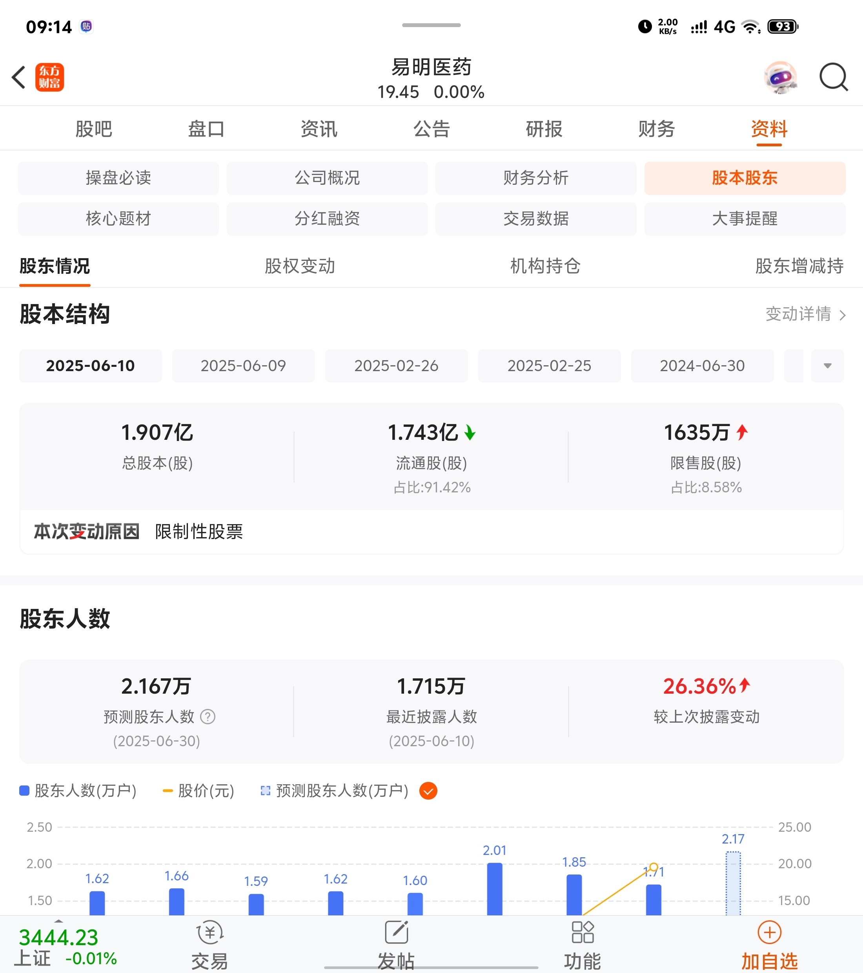Select date 2025-02-25
Image resolution: width=863 pixels, height=973 pixels.
pos(549,366)
